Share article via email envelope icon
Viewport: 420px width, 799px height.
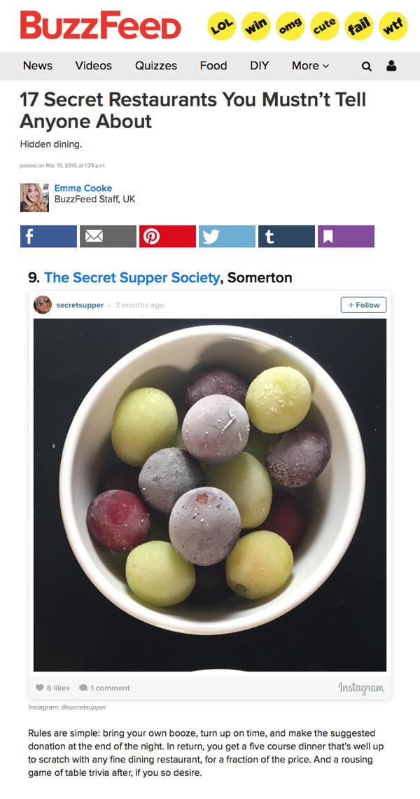click(108, 237)
